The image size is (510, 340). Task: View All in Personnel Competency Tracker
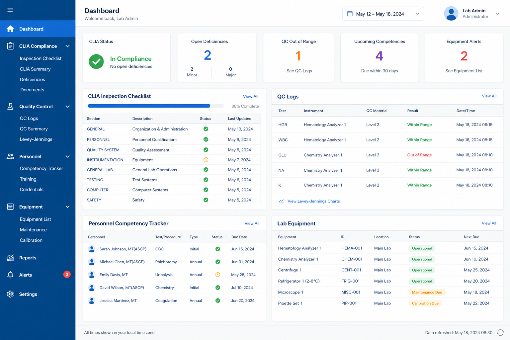[252, 223]
